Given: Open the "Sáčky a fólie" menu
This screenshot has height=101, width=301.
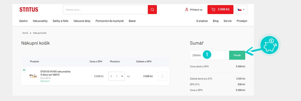Looking at the screenshot, I should pyautogui.click(x=60, y=21).
